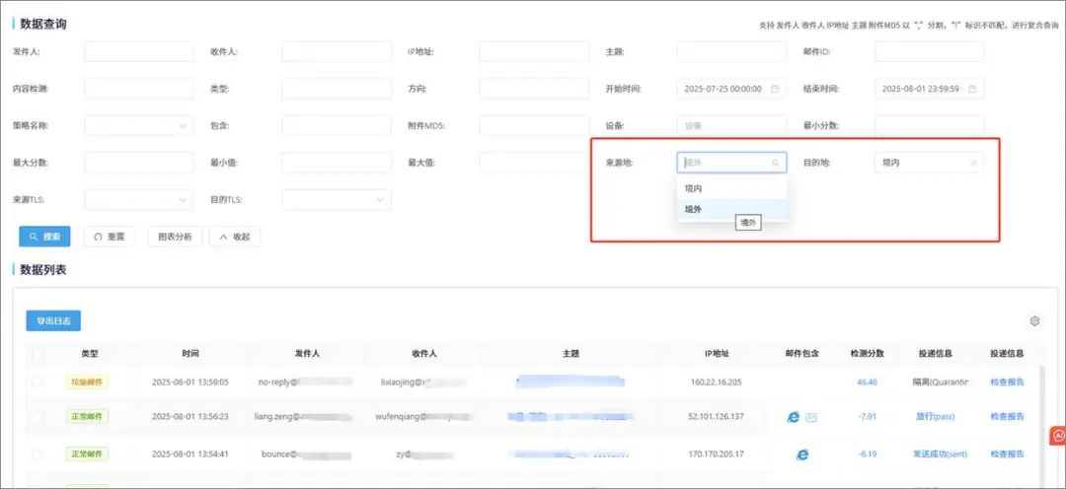Click the red floating icon at right edge

coord(1056,435)
